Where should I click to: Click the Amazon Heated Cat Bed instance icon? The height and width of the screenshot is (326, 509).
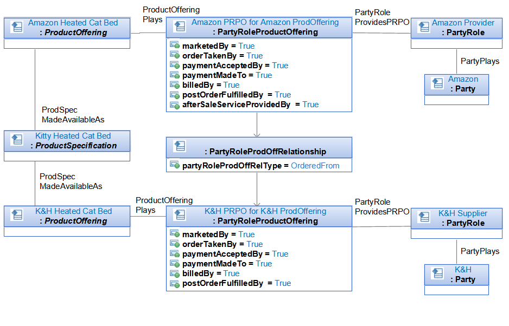17,27
